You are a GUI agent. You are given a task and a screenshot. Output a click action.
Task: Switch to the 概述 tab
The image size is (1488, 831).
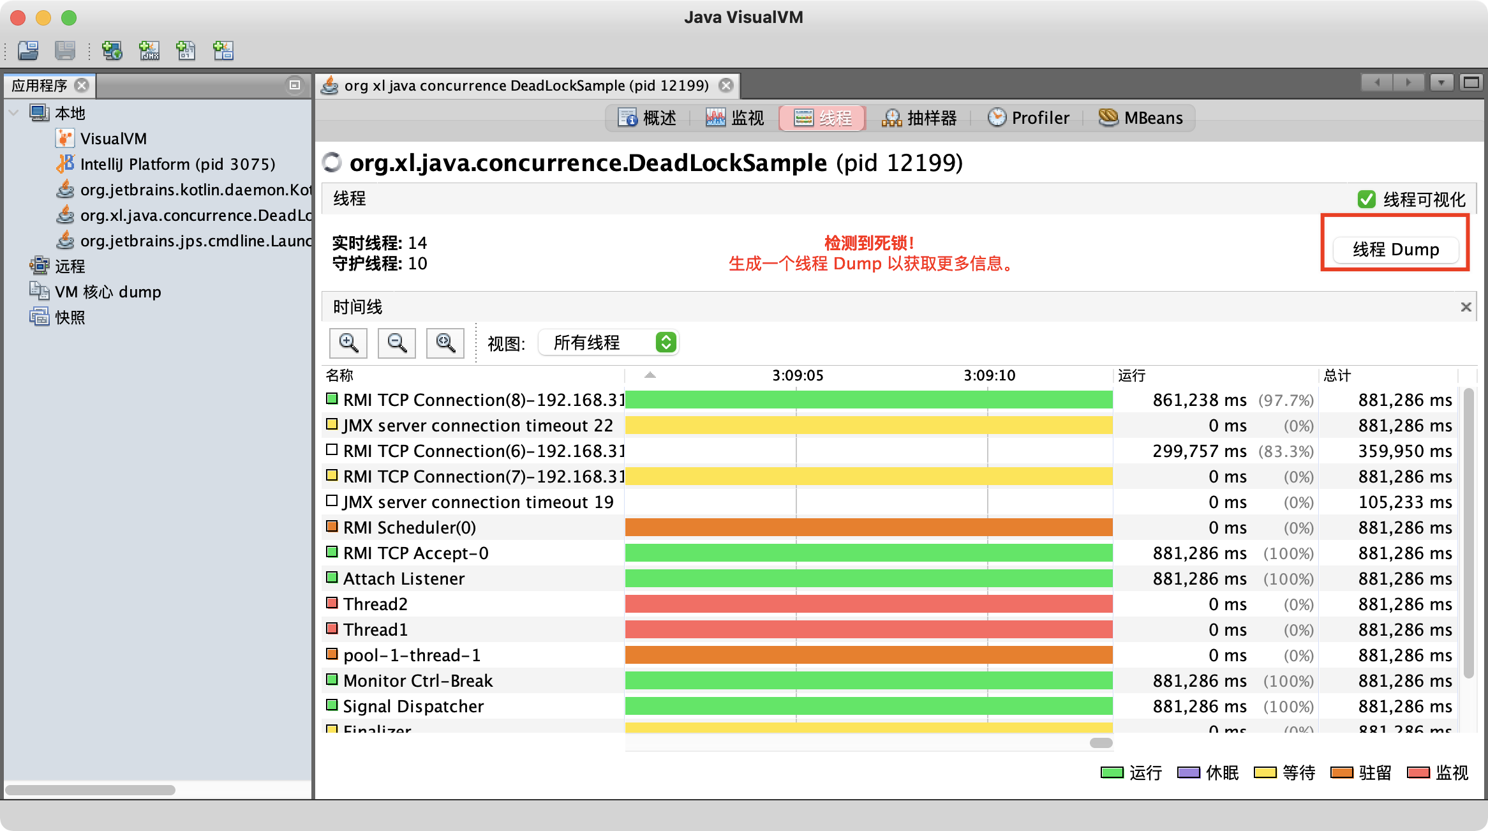[647, 118]
